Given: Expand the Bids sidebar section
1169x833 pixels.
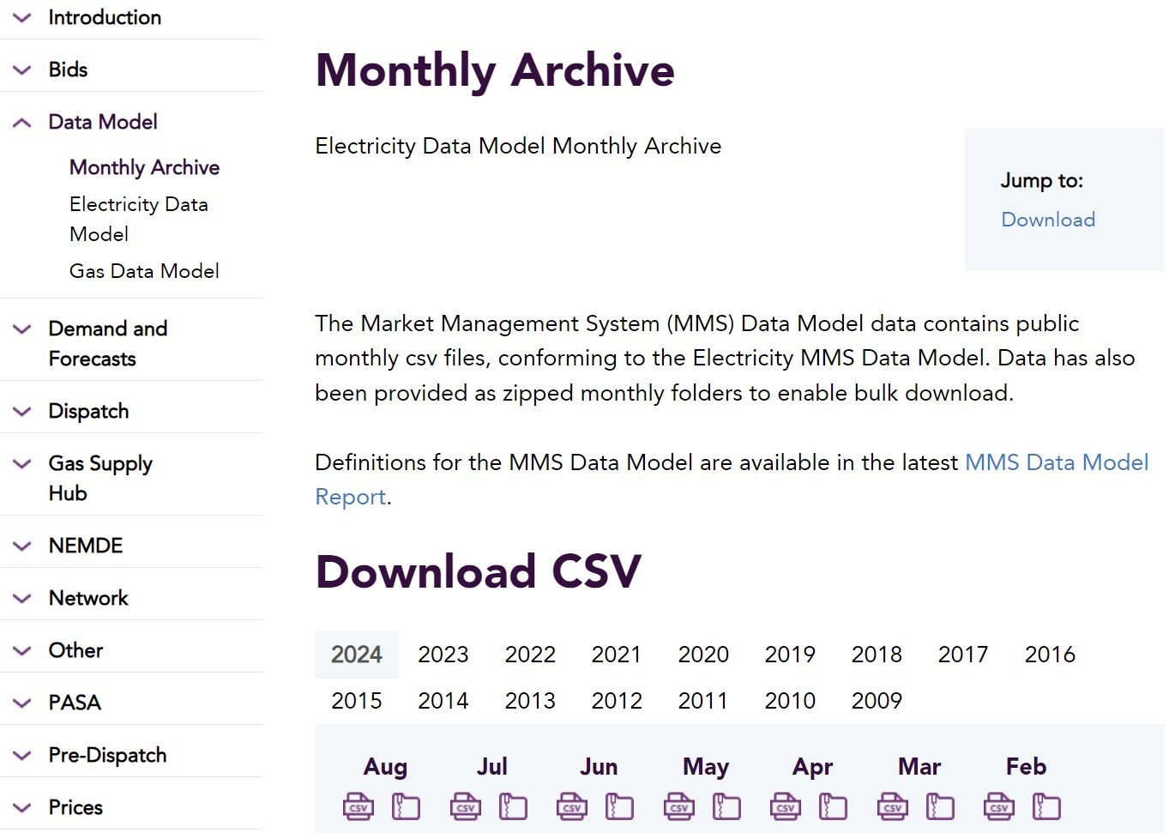Looking at the screenshot, I should click(x=131, y=69).
